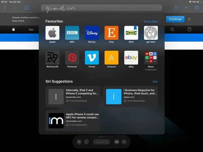Viewport: 203px width, 152px height.
Task: Open the gal-dem favourite
Action: pyautogui.click(x=151, y=33)
